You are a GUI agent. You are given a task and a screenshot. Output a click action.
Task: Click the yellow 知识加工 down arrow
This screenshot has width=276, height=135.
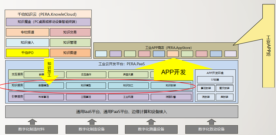tap(49, 71)
